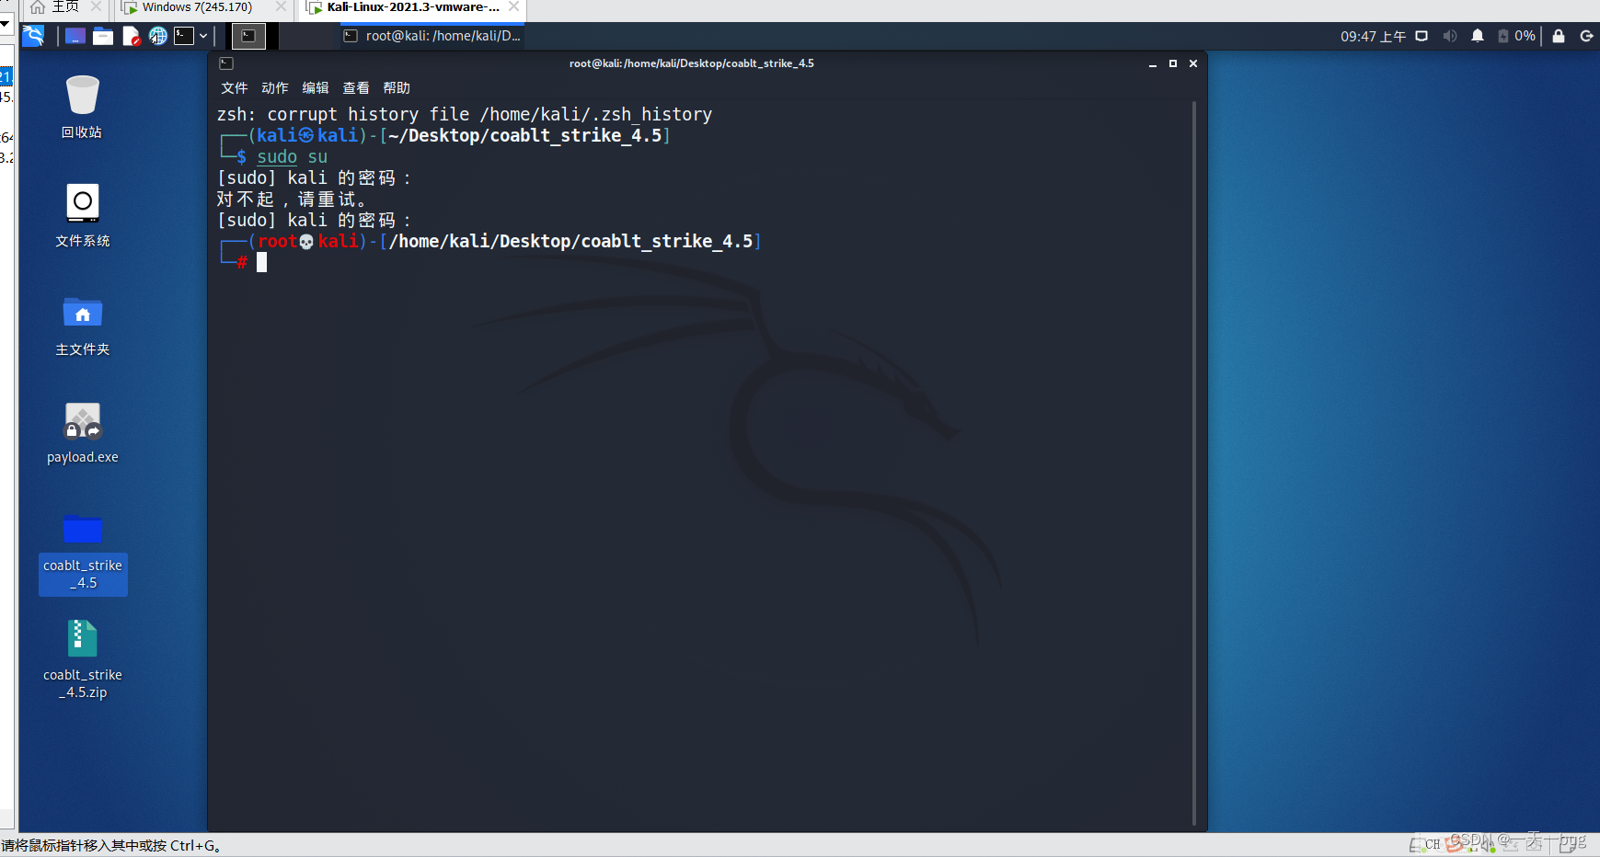Open the volume control icon

(x=1450, y=36)
